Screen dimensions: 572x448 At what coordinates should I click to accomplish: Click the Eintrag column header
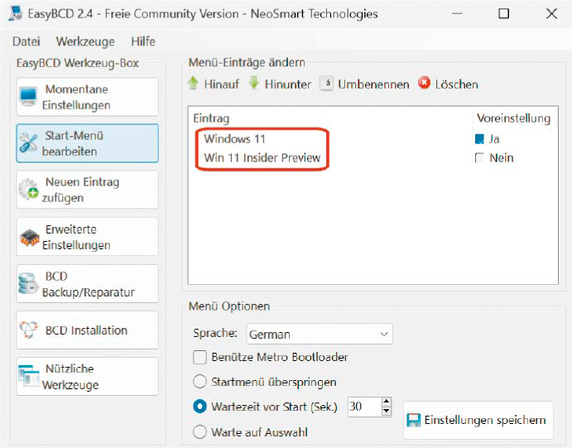coord(212,118)
